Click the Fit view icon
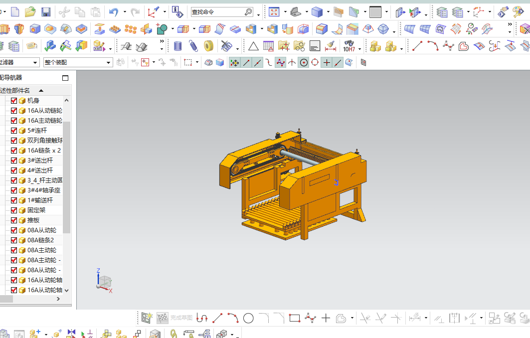Viewport: 530px width, 338px height. pyautogui.click(x=274, y=12)
